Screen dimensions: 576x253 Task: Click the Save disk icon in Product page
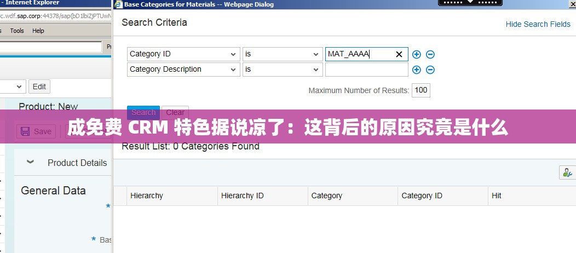(x=25, y=131)
